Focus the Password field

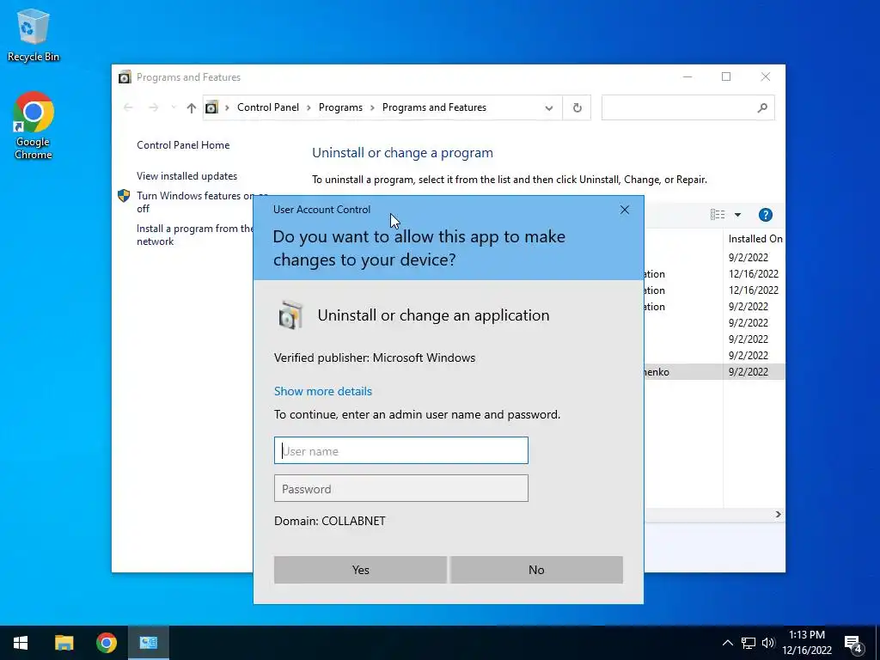tap(401, 488)
